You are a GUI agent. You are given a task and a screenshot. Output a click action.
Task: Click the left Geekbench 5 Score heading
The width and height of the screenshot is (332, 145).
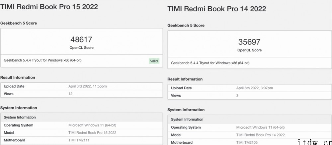click(19, 23)
